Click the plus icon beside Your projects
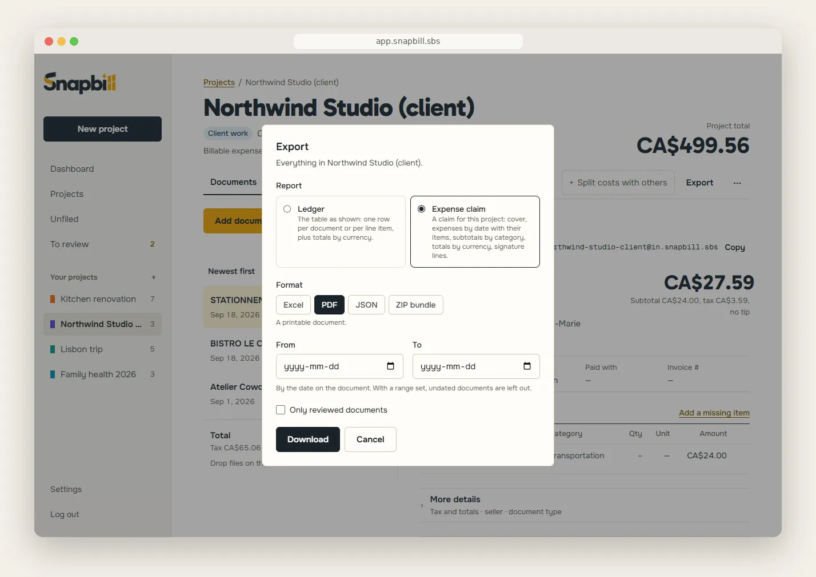 coord(154,277)
